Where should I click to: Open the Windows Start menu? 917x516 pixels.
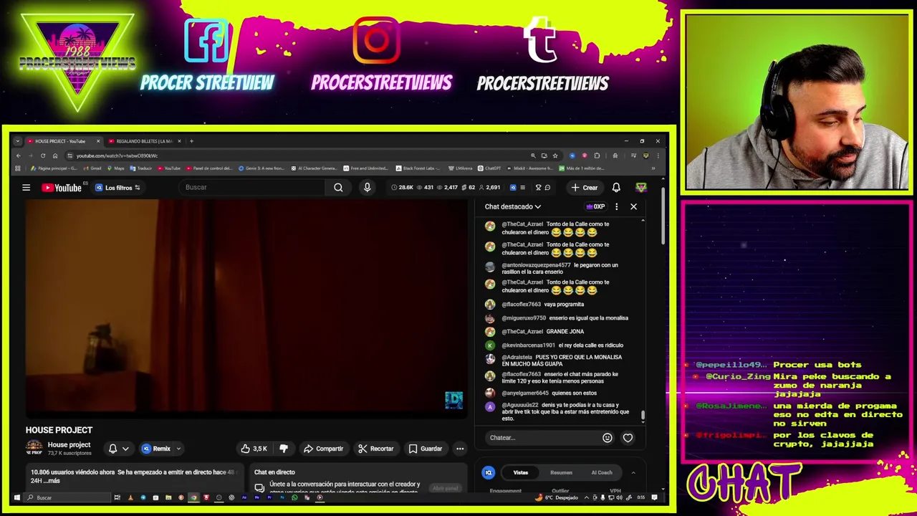17,498
